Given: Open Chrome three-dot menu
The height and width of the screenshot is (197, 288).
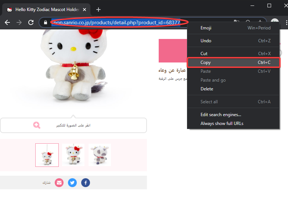Looking at the screenshot, I should pyautogui.click(x=286, y=22).
